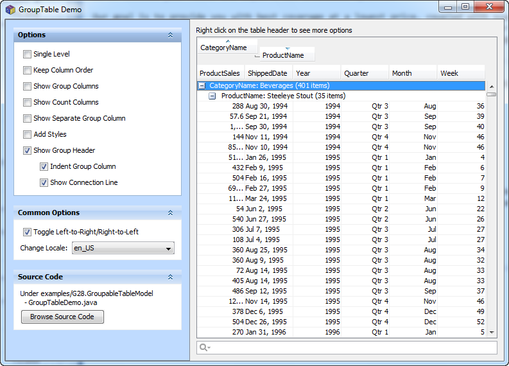509x366 pixels.
Task: Click the GroupTable Demo app icon
Action: [x=10, y=10]
